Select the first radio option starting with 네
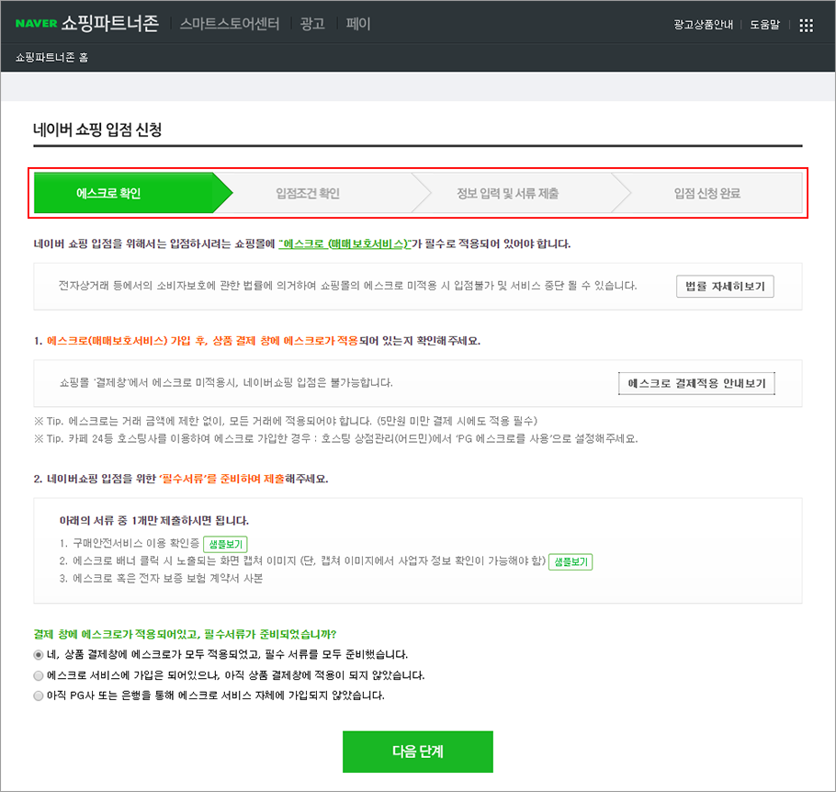 39,654
